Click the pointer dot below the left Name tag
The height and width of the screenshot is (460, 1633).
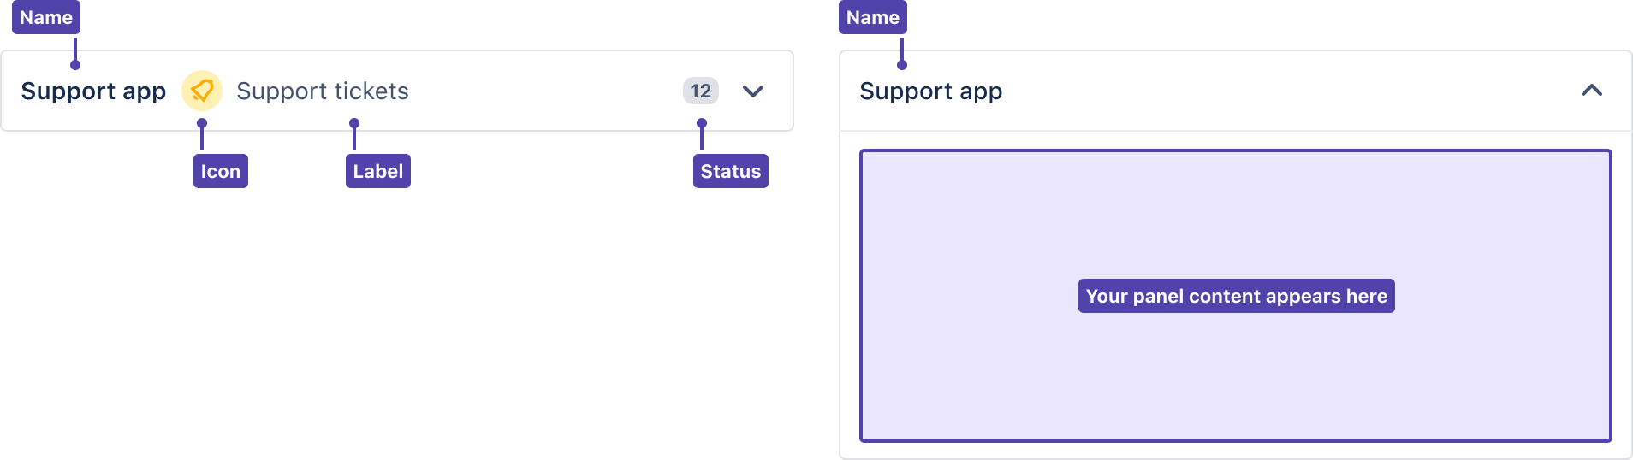[75, 65]
